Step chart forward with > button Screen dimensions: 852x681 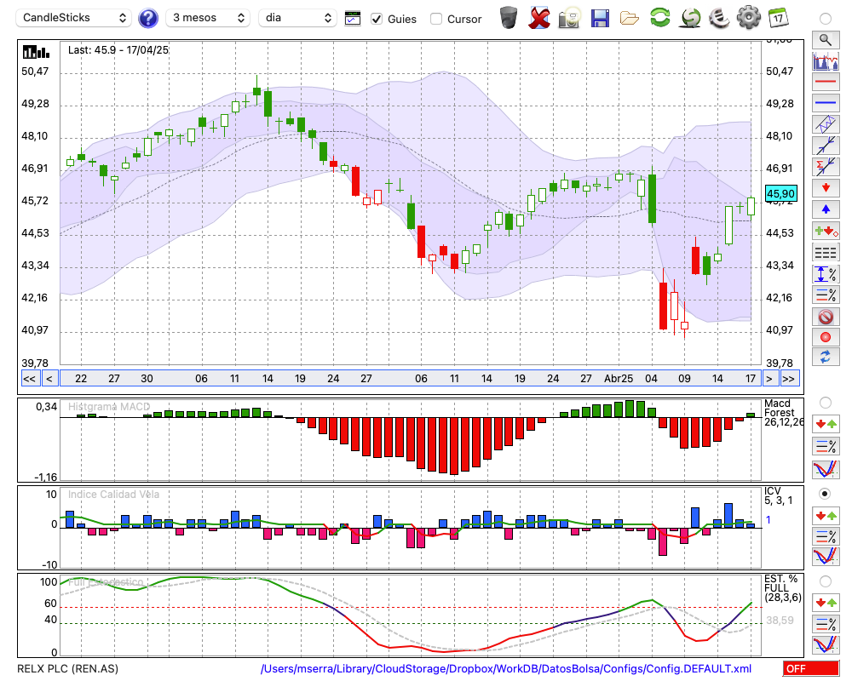tap(769, 379)
